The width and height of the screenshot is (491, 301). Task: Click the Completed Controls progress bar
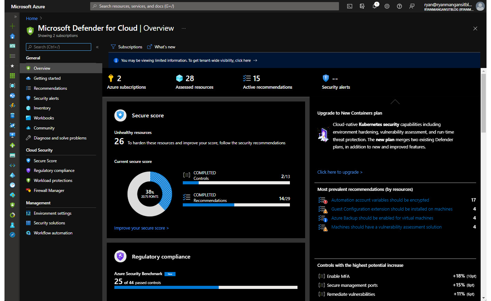236,183
